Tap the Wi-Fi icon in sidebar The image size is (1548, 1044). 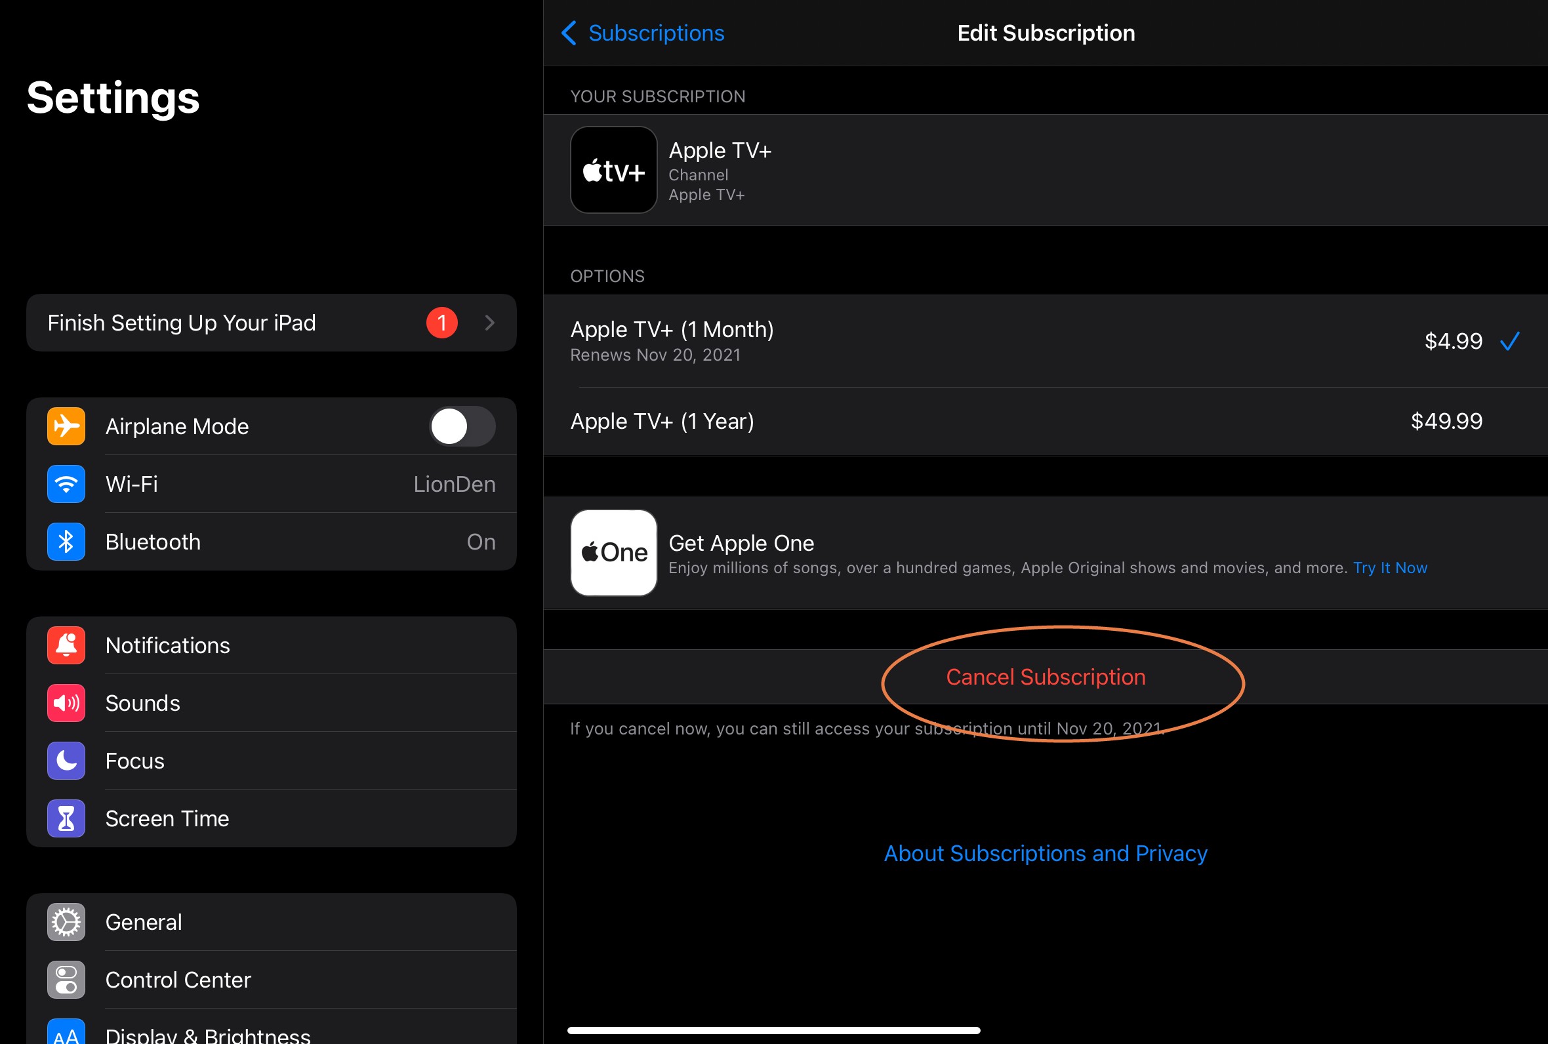point(66,484)
